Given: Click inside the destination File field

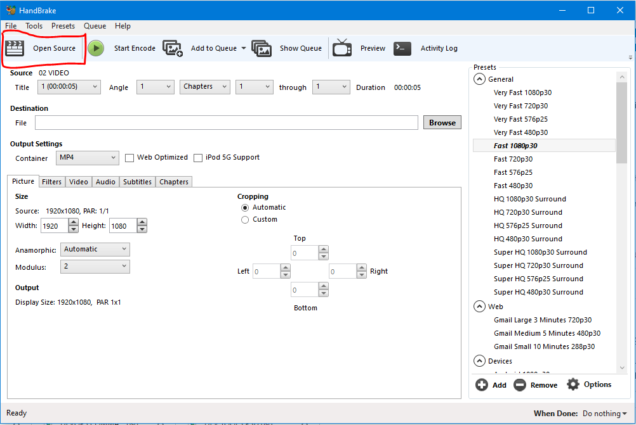Looking at the screenshot, I should pos(227,123).
